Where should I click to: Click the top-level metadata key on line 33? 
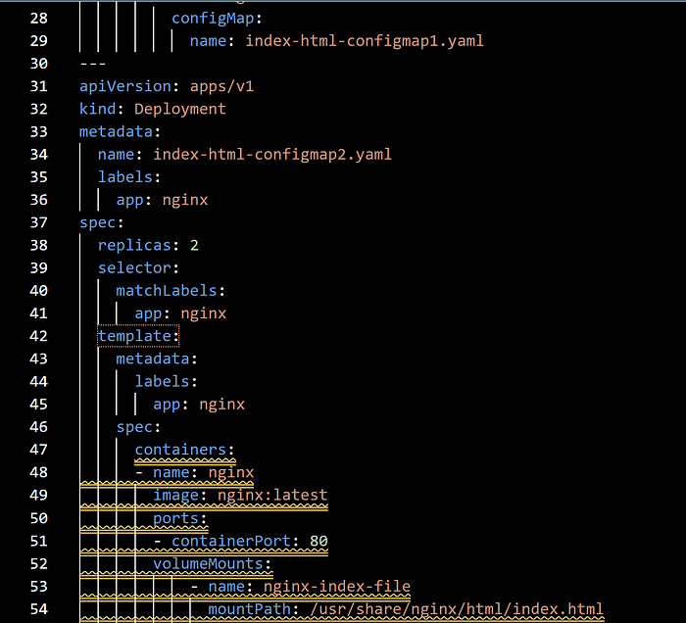tap(116, 131)
